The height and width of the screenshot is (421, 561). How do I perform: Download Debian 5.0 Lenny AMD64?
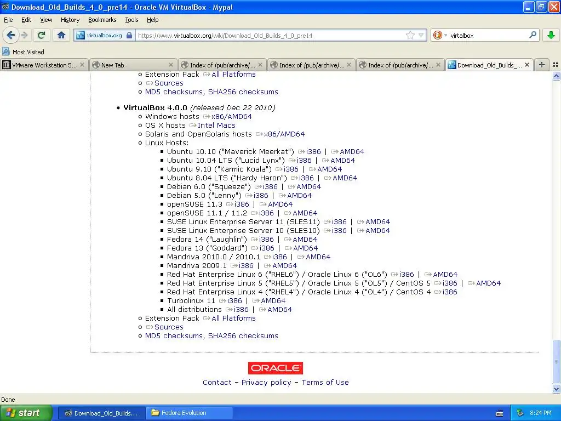[x=300, y=196]
